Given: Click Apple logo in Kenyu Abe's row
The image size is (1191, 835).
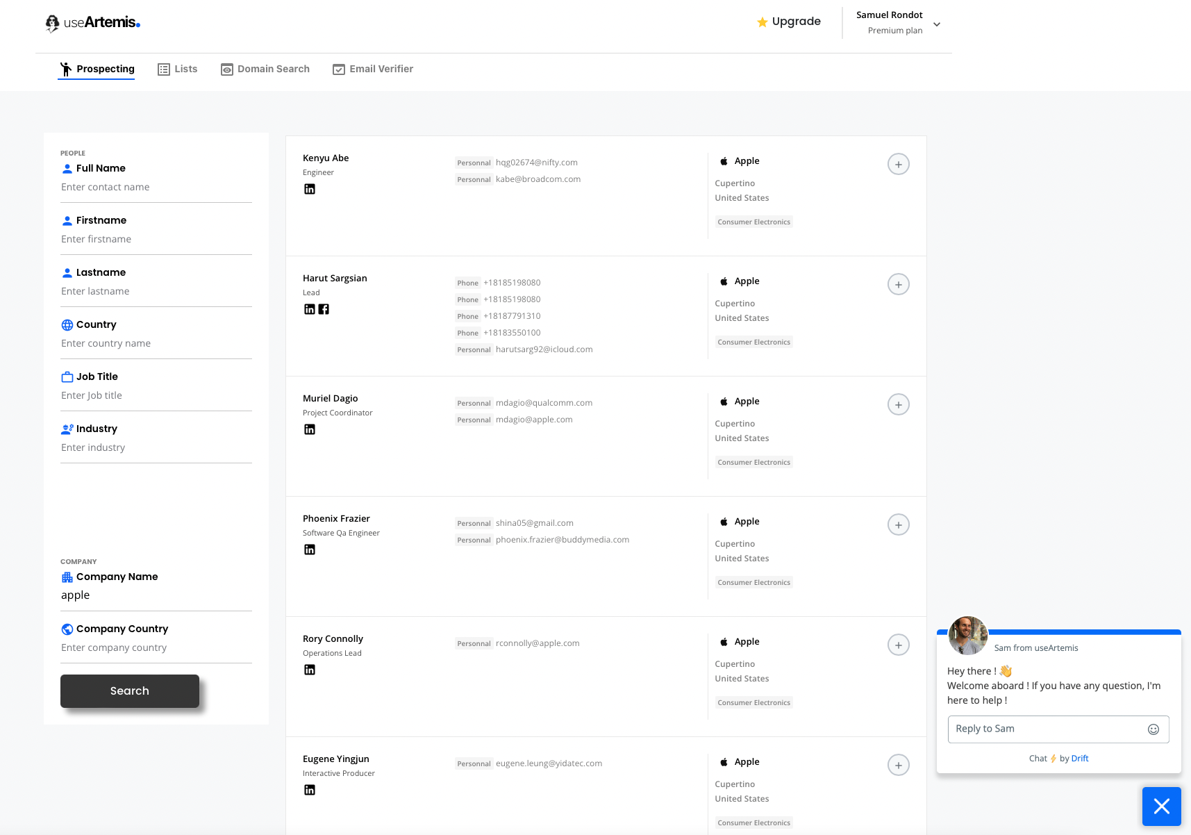Looking at the screenshot, I should 724,161.
